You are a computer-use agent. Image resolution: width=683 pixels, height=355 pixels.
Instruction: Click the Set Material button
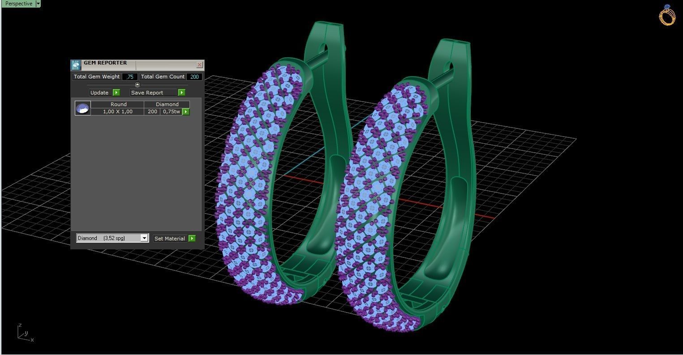171,239
